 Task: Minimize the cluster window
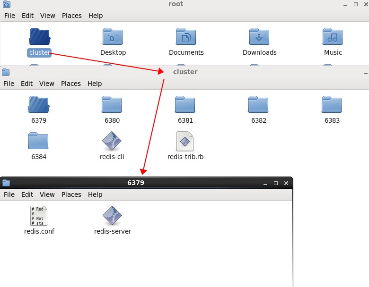point(366,73)
